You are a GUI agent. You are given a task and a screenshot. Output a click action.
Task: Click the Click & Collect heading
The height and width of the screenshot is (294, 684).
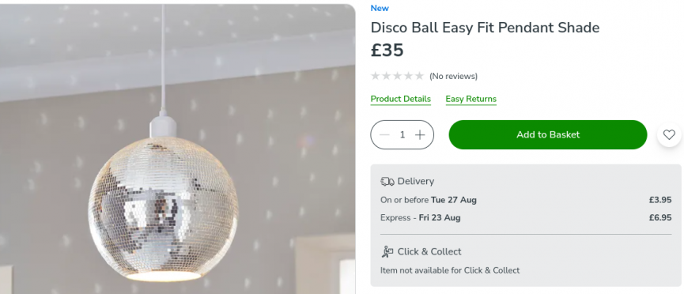[429, 251]
